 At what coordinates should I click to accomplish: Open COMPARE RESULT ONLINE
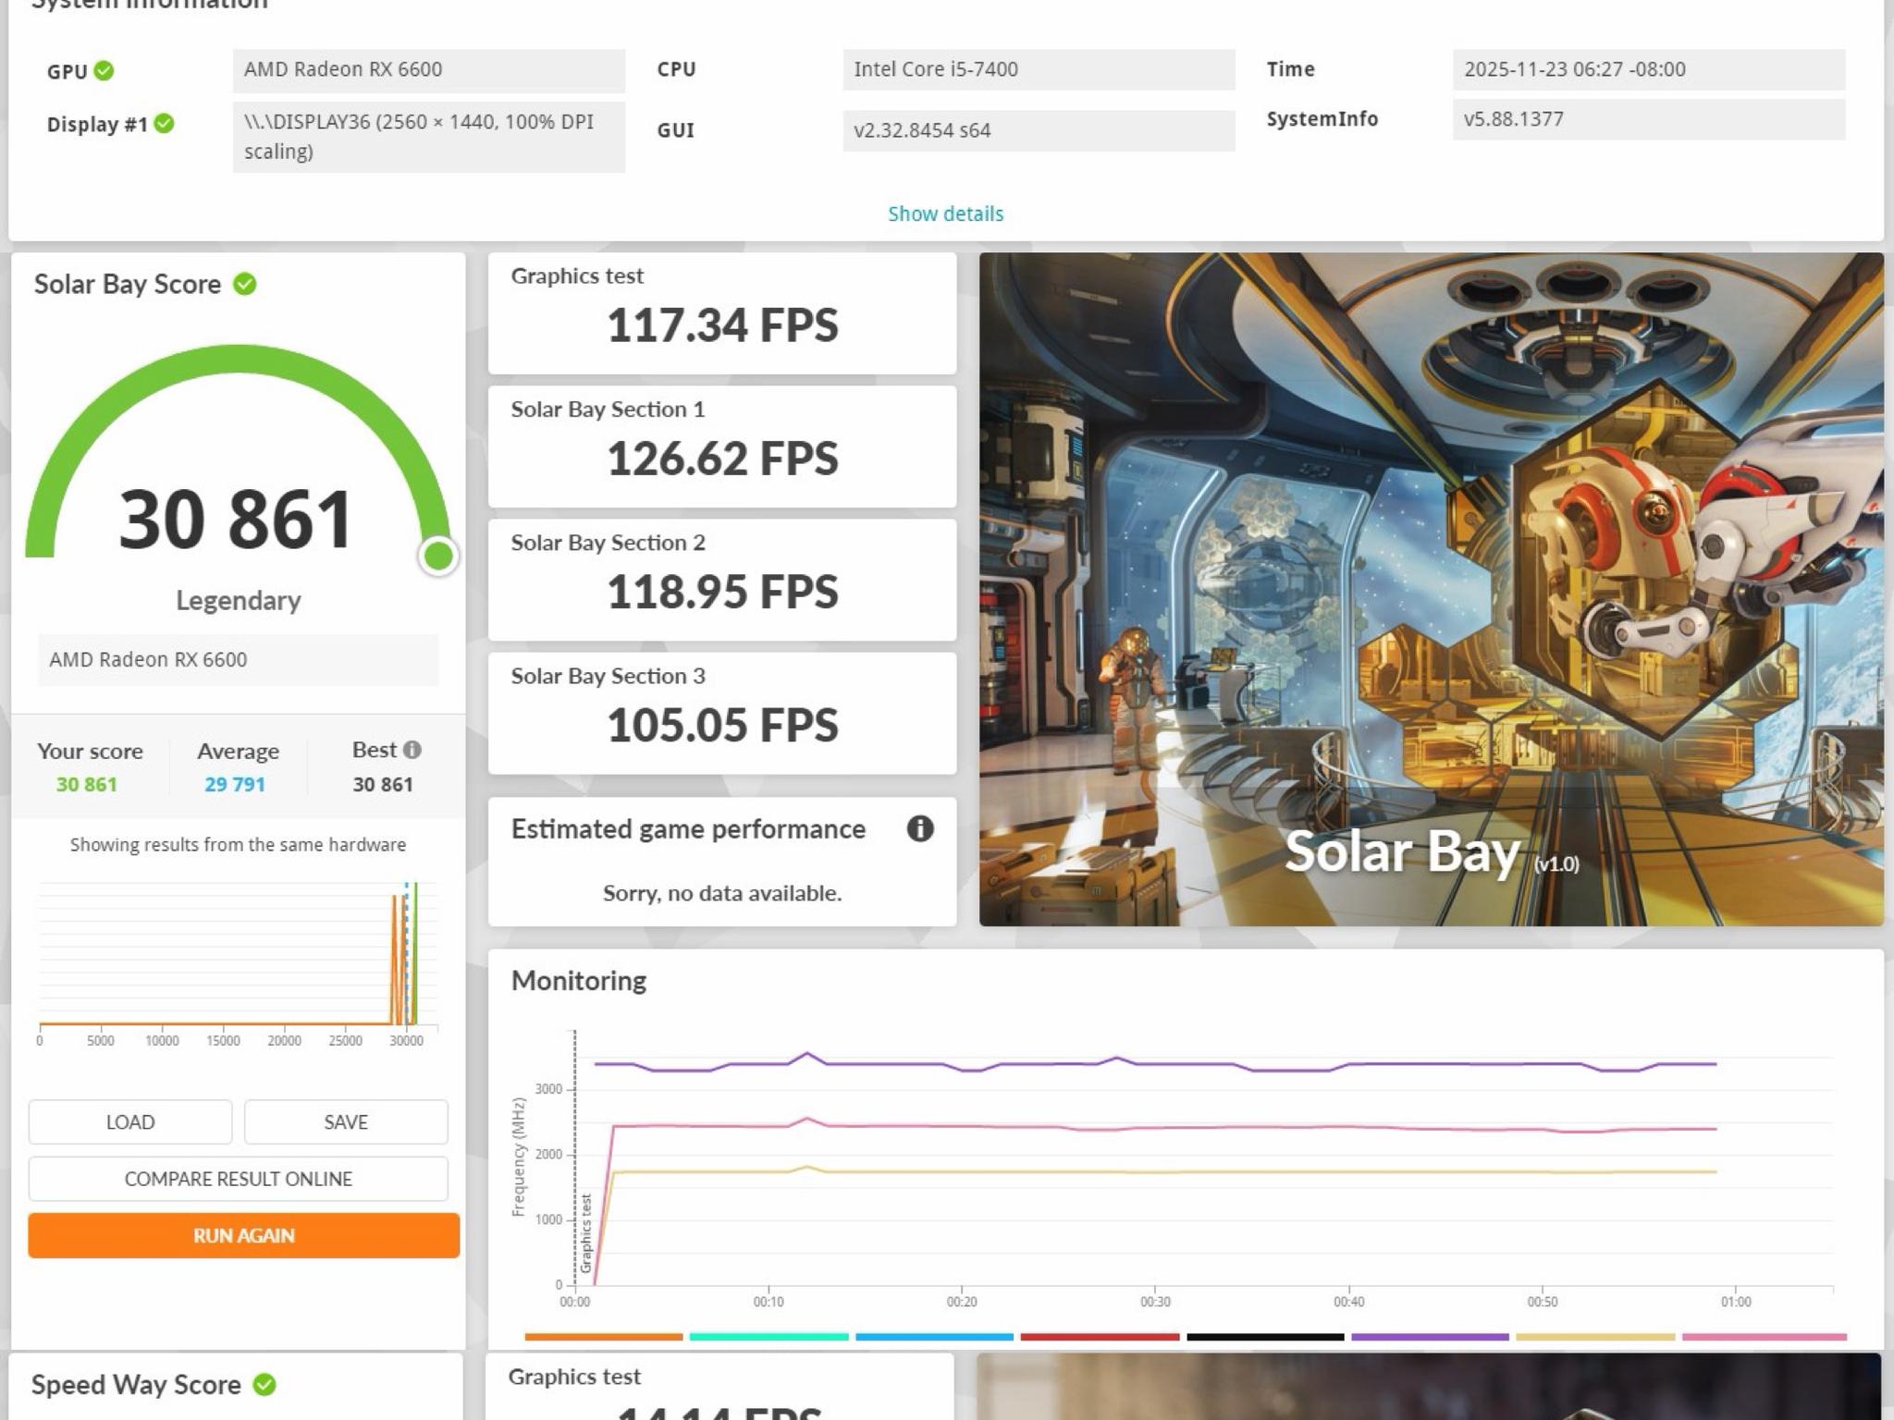[239, 1179]
